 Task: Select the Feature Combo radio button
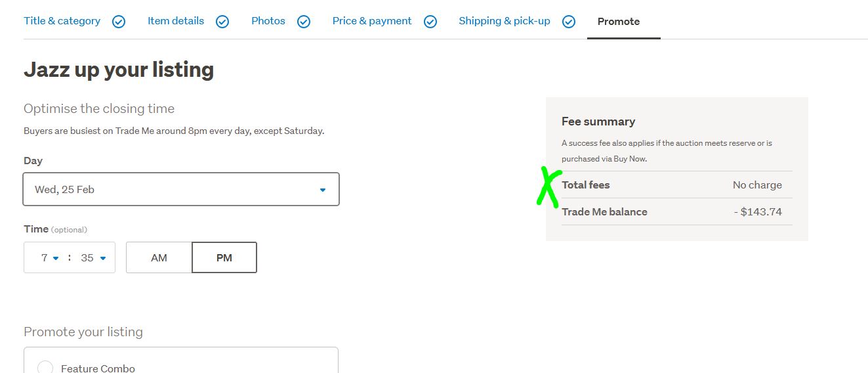click(x=45, y=368)
